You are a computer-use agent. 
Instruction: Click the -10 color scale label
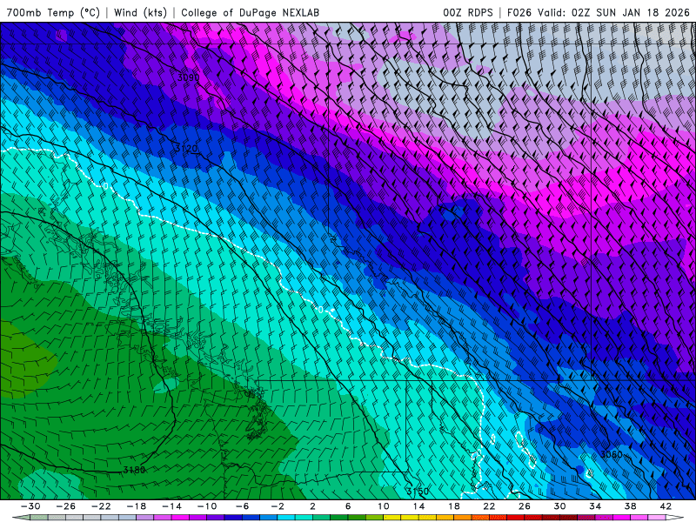tap(207, 506)
